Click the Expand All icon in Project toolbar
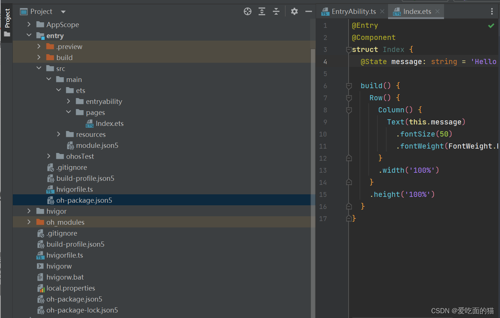The height and width of the screenshot is (318, 500). [x=262, y=11]
